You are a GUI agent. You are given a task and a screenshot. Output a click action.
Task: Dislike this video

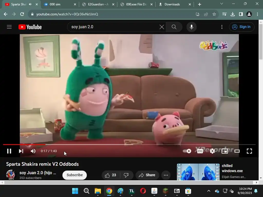pos(126,175)
